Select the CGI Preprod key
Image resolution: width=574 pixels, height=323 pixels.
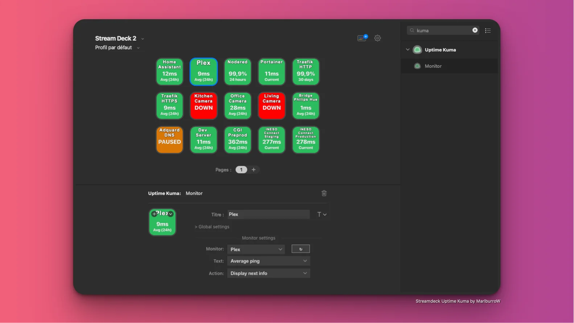pyautogui.click(x=238, y=140)
